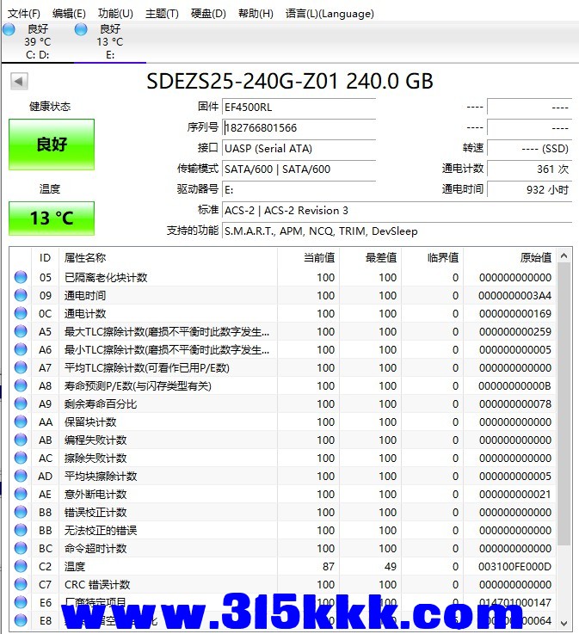The image size is (579, 634).
Task: Click status icon for attribute 09 通电时间
Action: click(21, 296)
